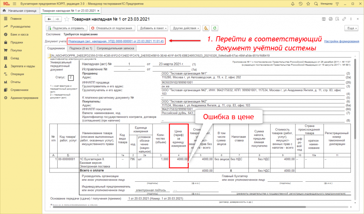The height and width of the screenshot is (214, 364).
Task: Save the document via the floppy disk icon
Action: (x=324, y=19)
